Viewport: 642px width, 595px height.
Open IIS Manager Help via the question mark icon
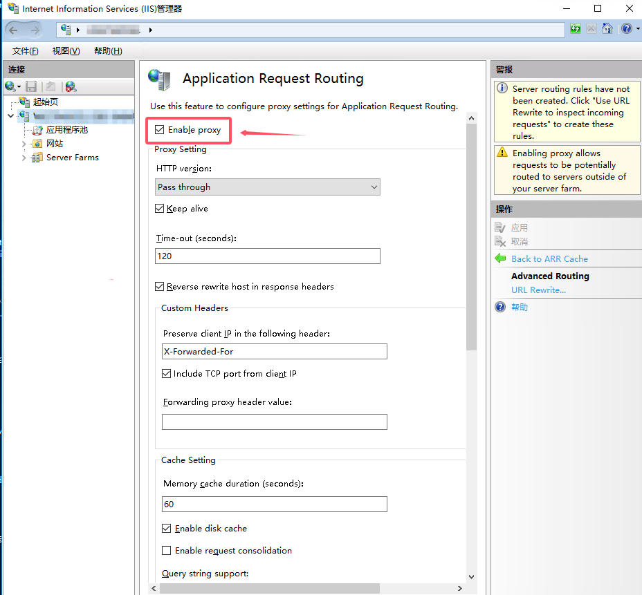[627, 29]
